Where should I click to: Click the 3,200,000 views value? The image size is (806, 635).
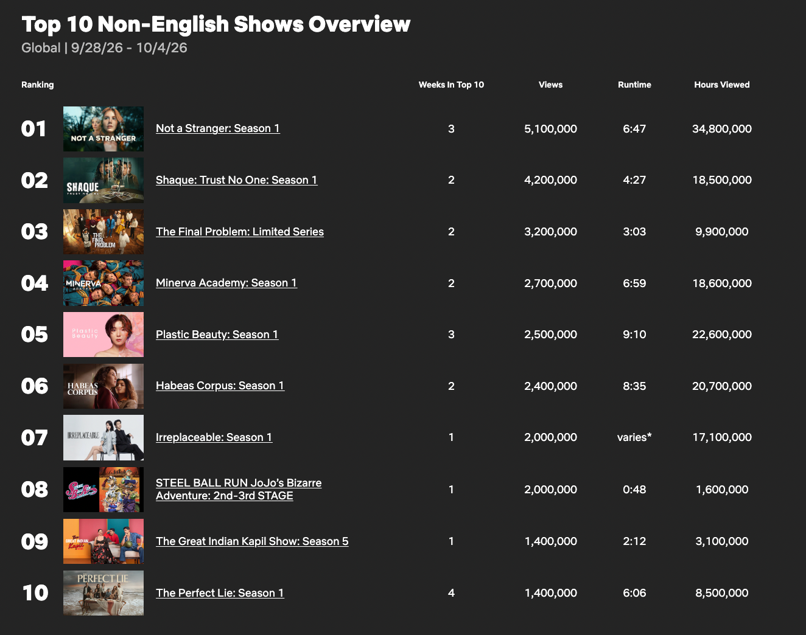coord(550,232)
